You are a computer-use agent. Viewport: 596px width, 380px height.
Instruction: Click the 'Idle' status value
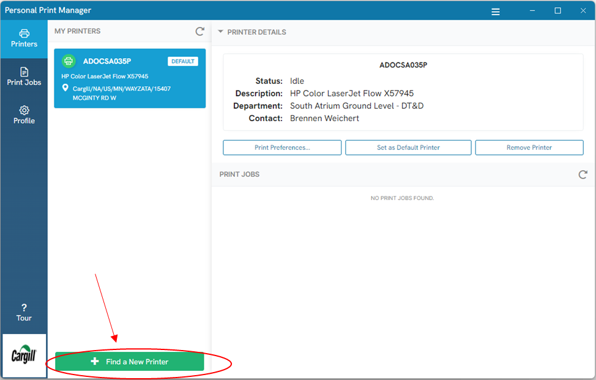click(x=297, y=81)
